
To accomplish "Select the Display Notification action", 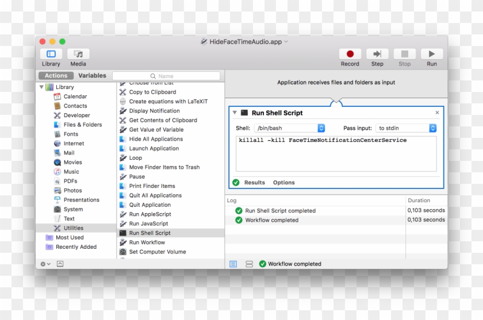I will (171, 111).
